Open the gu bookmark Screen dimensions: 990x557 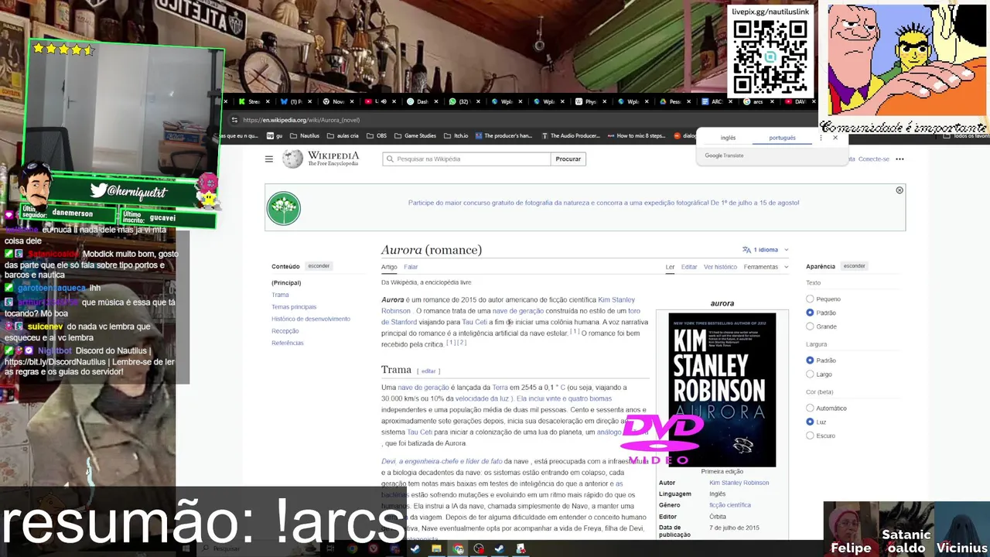[275, 135]
